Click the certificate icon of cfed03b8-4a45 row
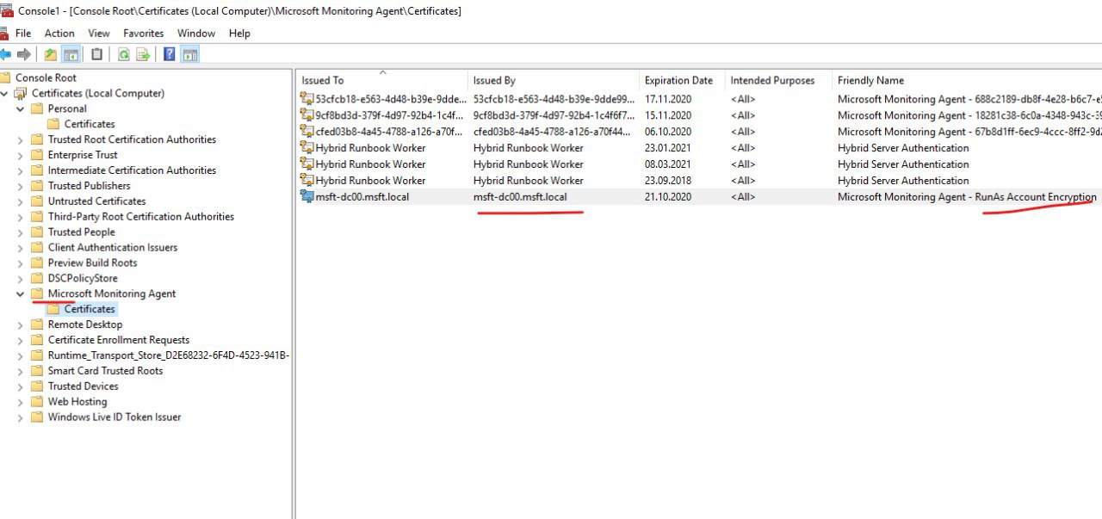1102x519 pixels. [306, 131]
